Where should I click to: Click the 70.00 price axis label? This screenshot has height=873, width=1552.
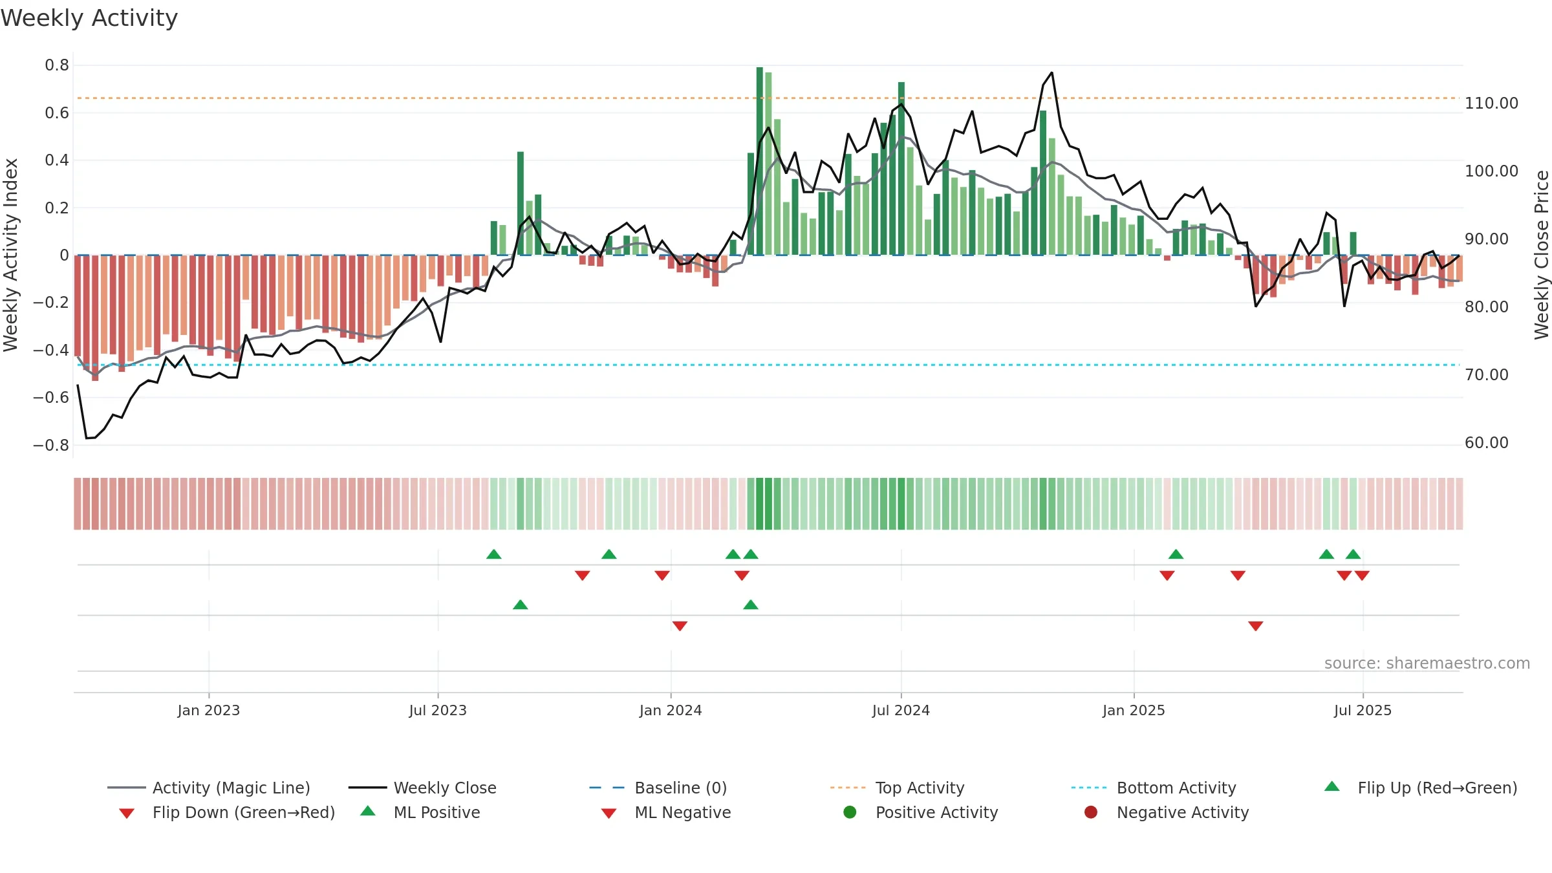point(1487,374)
